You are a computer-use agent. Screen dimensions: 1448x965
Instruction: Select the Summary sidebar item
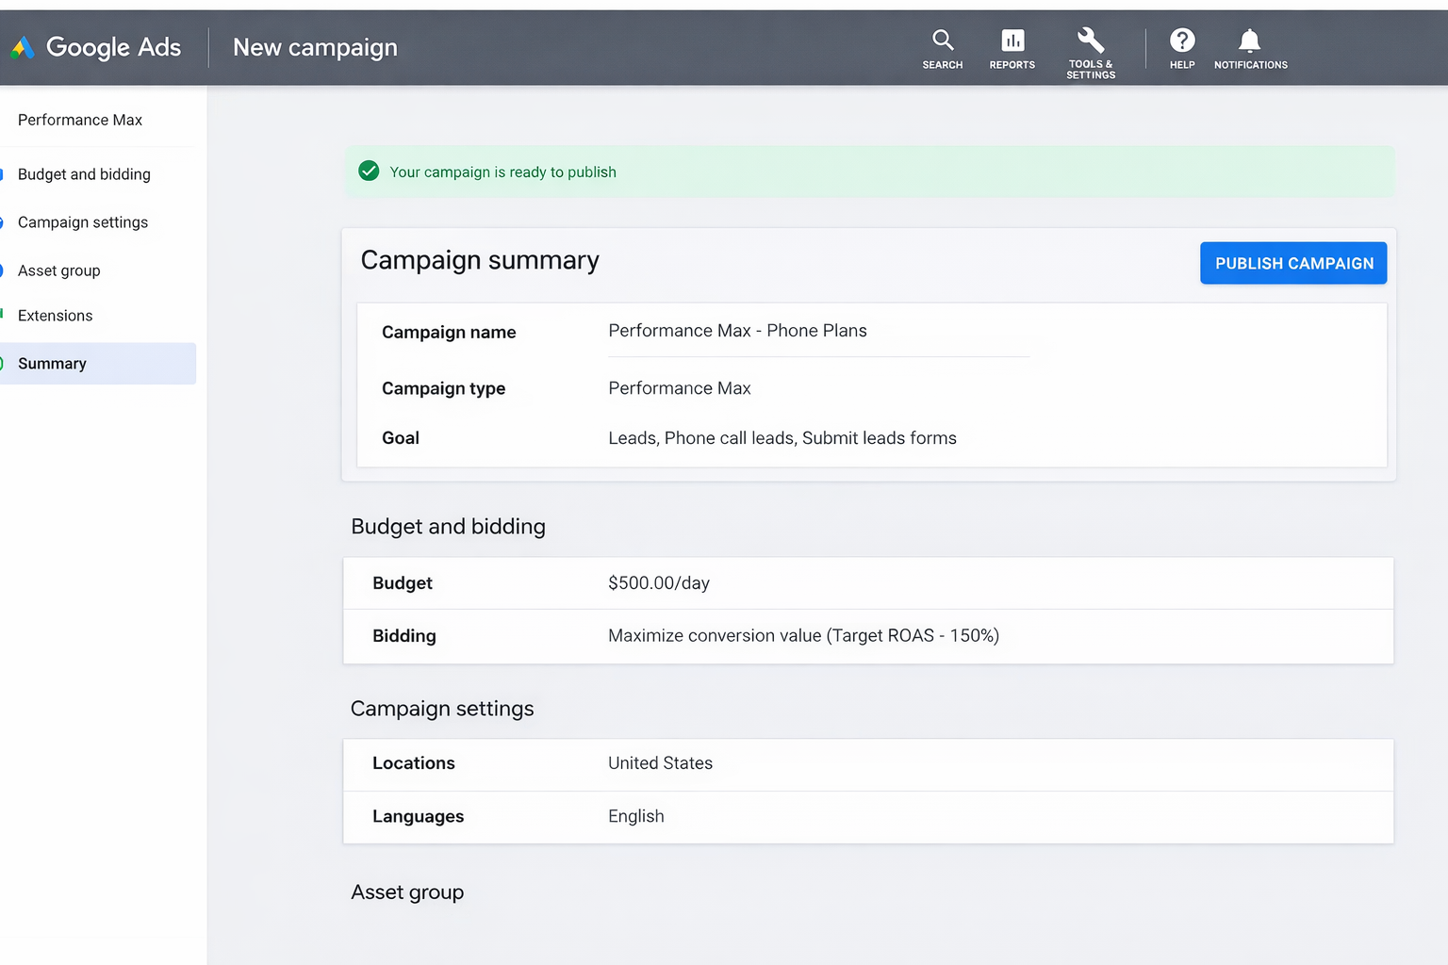pyautogui.click(x=52, y=364)
